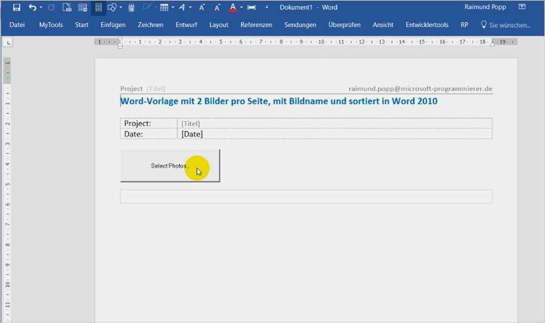Click the insert table grid icon
The height and width of the screenshot is (323, 545).
click(x=164, y=7)
